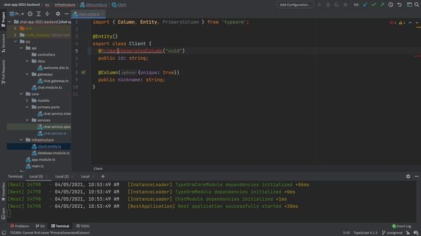
Task: Hide the Terminal panel with minus icon
Action: coord(416,176)
